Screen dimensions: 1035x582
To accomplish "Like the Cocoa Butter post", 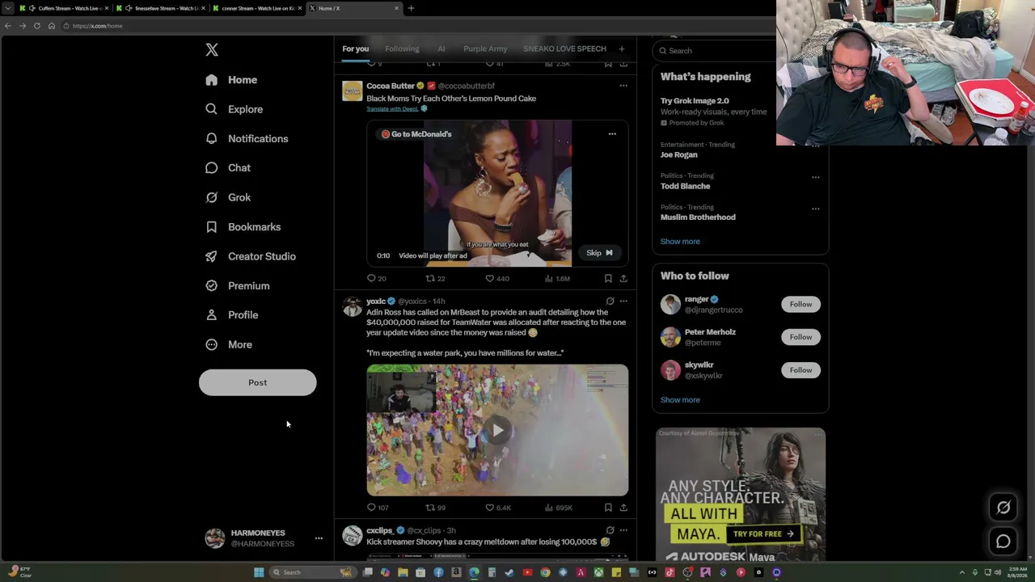I will click(496, 279).
